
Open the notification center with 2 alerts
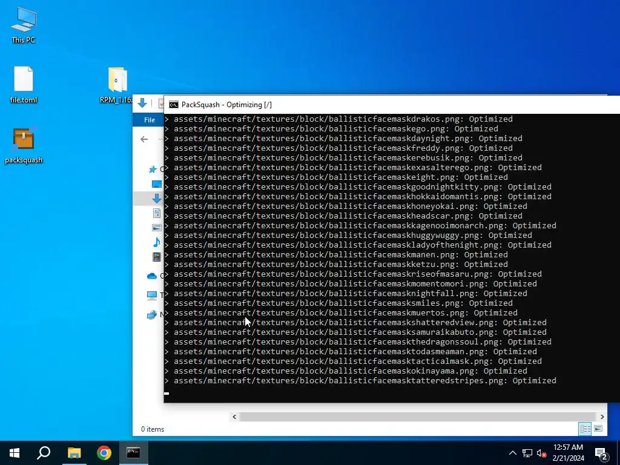click(x=601, y=453)
